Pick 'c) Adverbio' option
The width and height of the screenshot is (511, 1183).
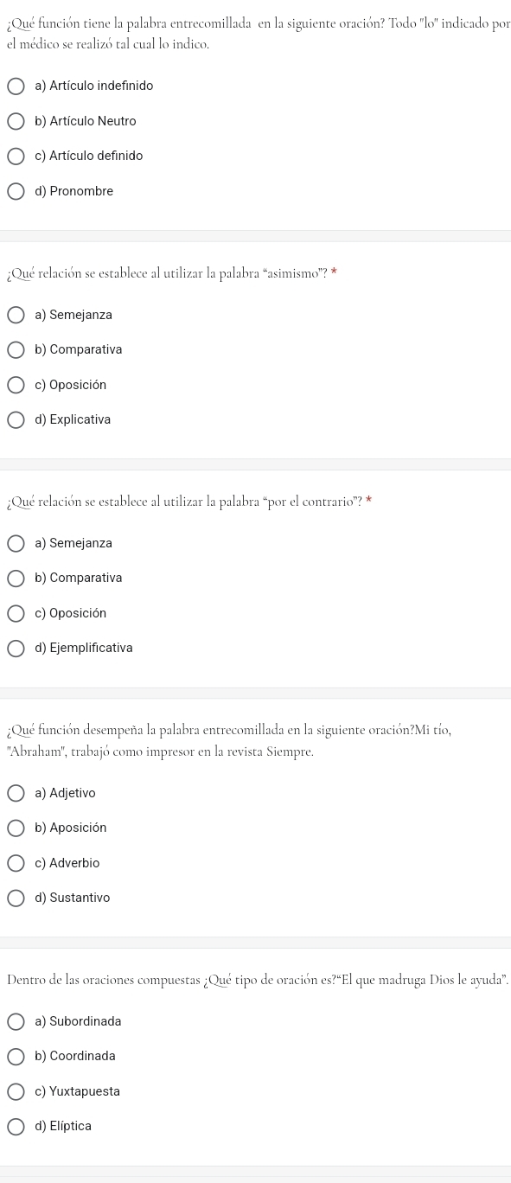[x=16, y=863]
